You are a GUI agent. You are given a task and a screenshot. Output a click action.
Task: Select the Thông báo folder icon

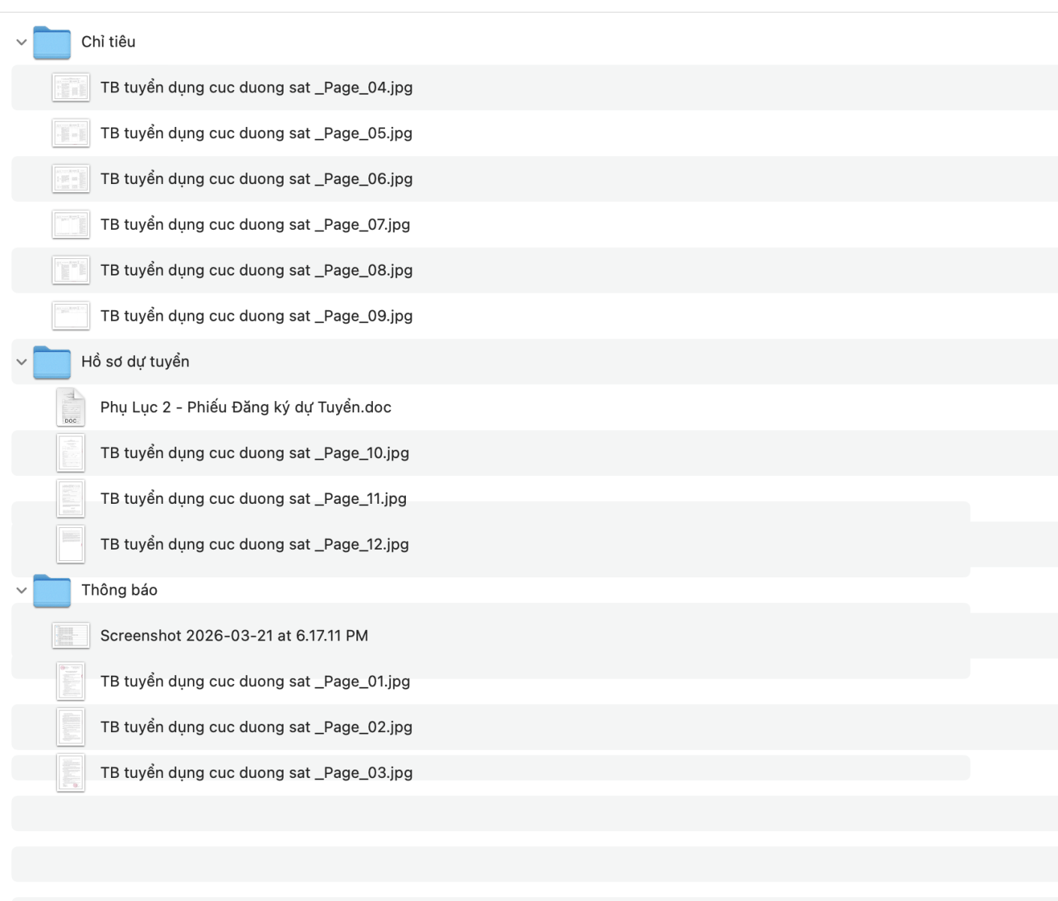click(x=52, y=590)
